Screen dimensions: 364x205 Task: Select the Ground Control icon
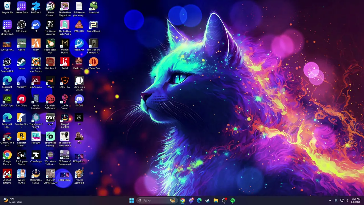65,121
